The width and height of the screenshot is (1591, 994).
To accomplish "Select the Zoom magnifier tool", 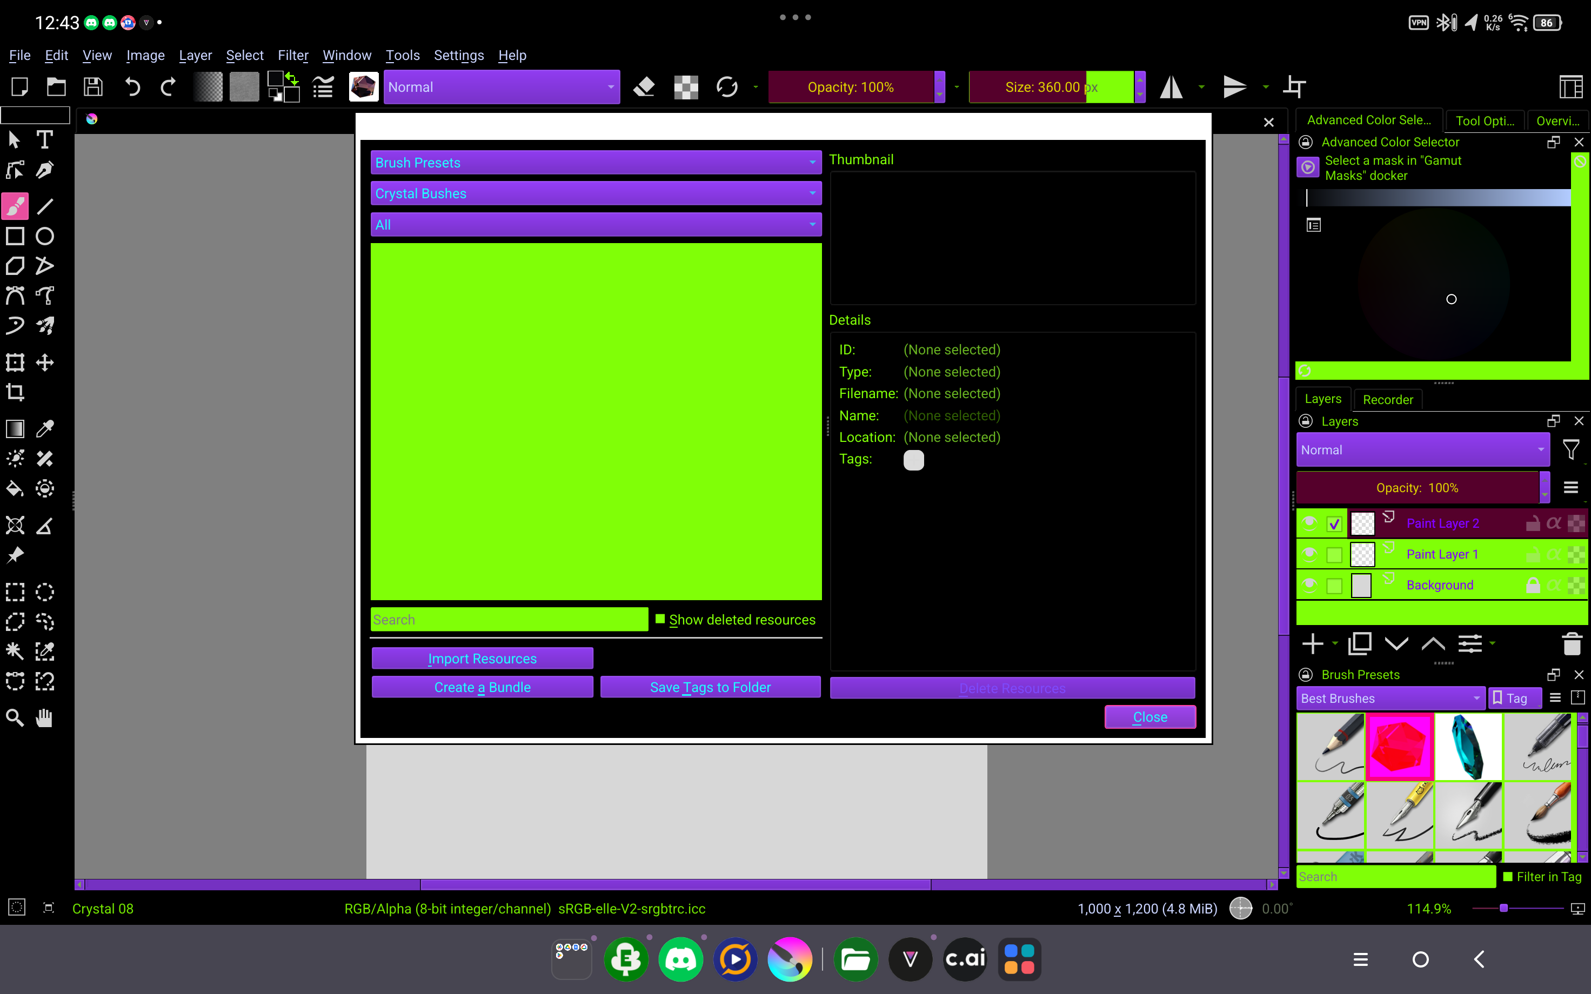I will [15, 717].
